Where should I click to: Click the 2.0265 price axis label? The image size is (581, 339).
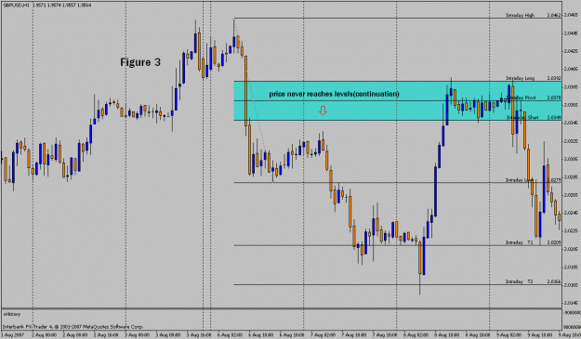[571, 195]
